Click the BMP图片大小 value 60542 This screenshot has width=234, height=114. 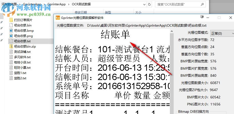tap(215, 97)
